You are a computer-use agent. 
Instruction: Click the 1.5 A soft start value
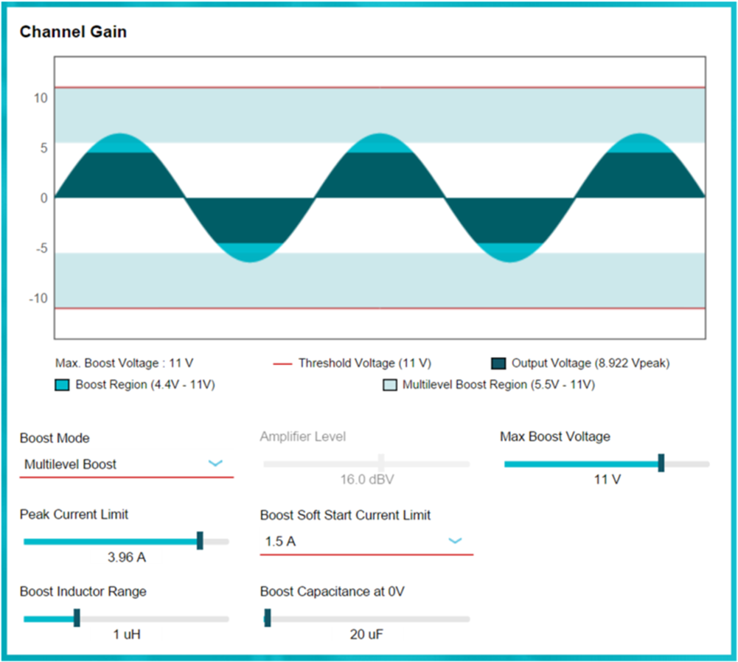tap(280, 542)
